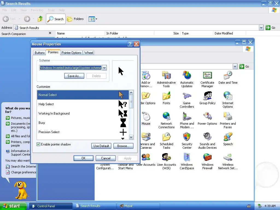Click the pointer list scroll up arrow

point(131,92)
